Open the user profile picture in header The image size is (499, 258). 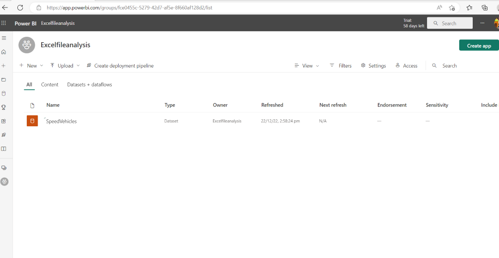(x=496, y=23)
